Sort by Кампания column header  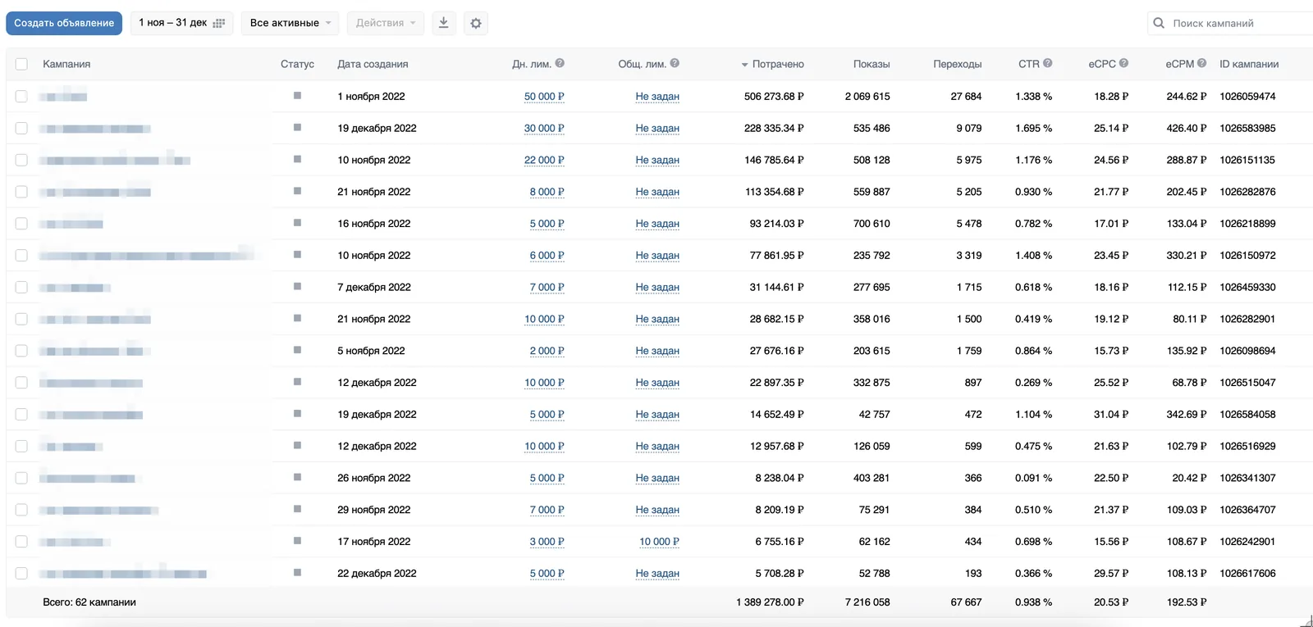tap(66, 64)
